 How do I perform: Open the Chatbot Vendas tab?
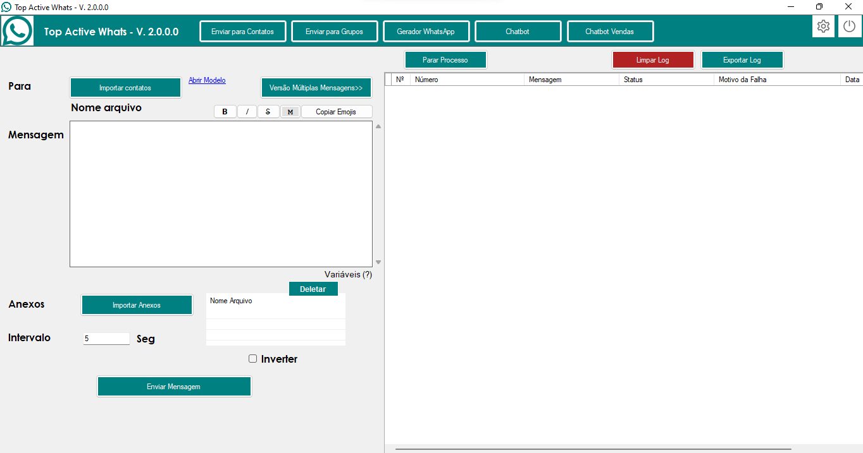point(610,32)
